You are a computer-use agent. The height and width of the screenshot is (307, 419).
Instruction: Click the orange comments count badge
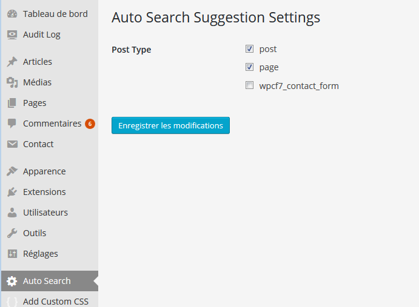(90, 124)
